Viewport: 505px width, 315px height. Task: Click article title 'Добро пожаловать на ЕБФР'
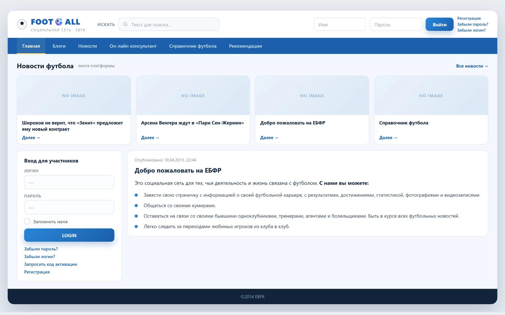[178, 171]
